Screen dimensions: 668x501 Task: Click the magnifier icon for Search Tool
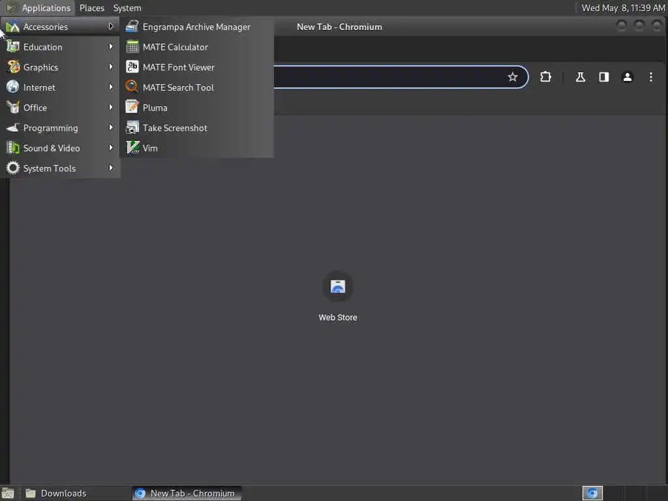point(132,87)
